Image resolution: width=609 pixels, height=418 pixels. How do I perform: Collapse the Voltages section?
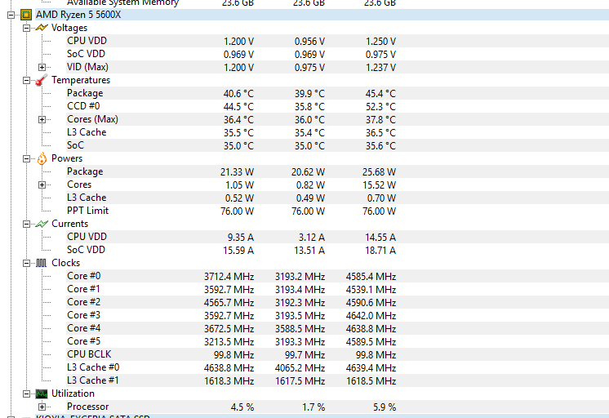click(26, 28)
